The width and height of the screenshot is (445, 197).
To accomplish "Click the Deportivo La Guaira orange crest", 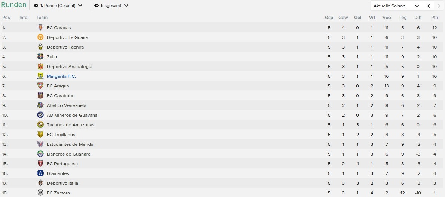I will pos(40,37).
